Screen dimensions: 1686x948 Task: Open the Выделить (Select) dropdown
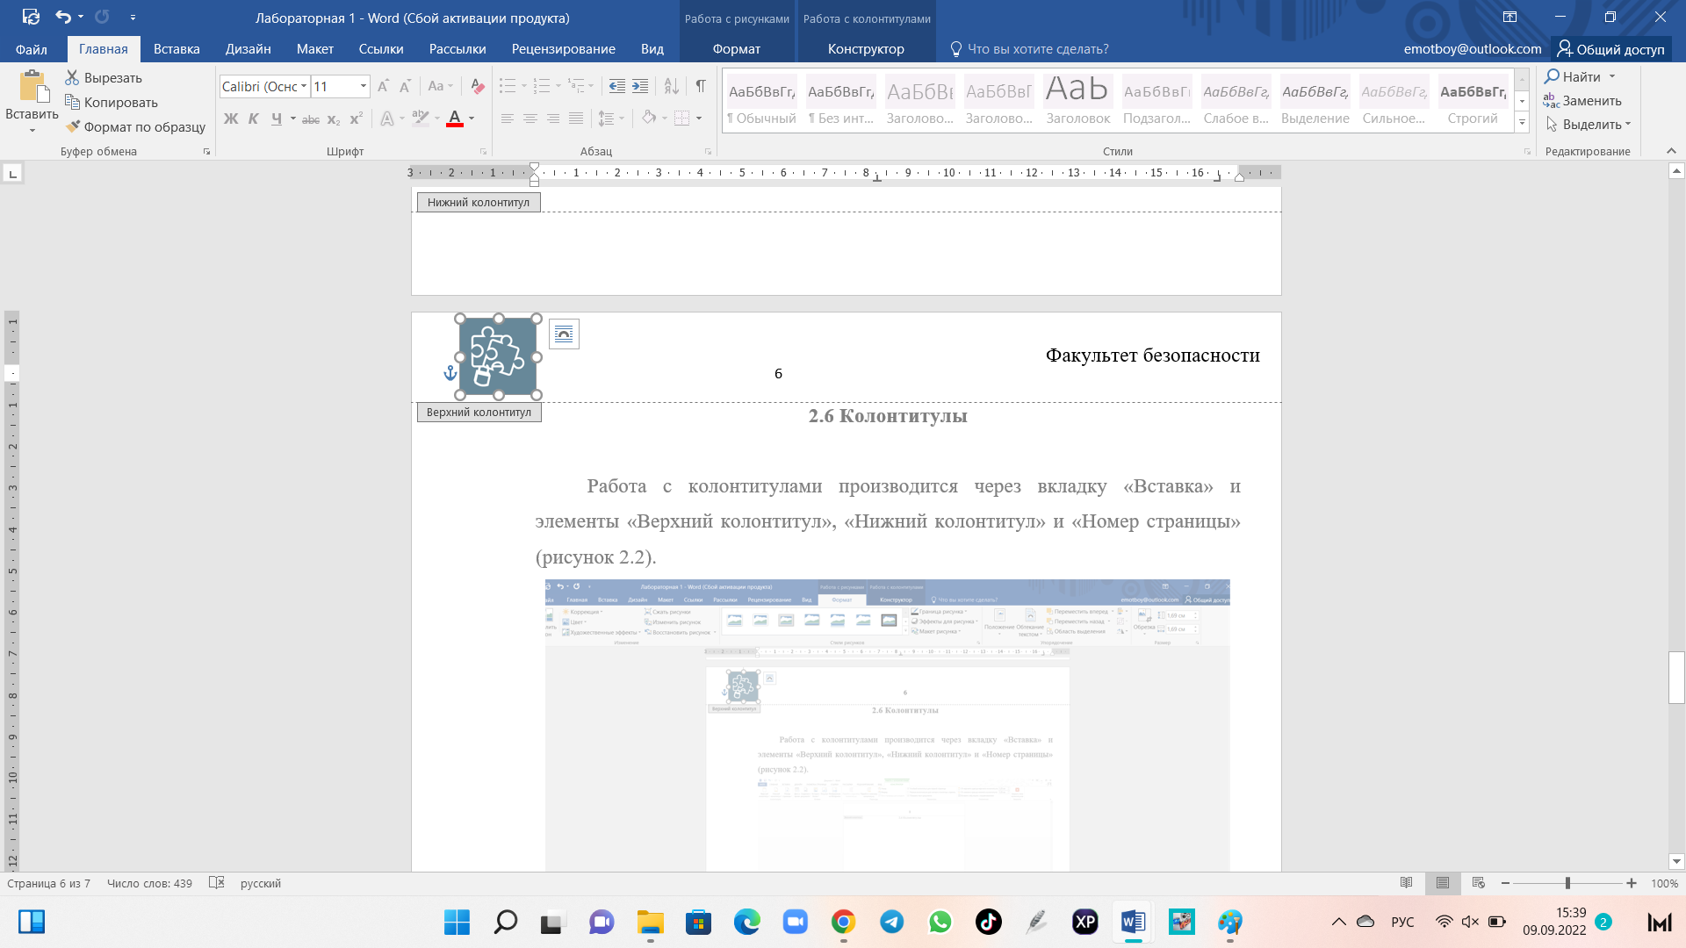pos(1588,125)
